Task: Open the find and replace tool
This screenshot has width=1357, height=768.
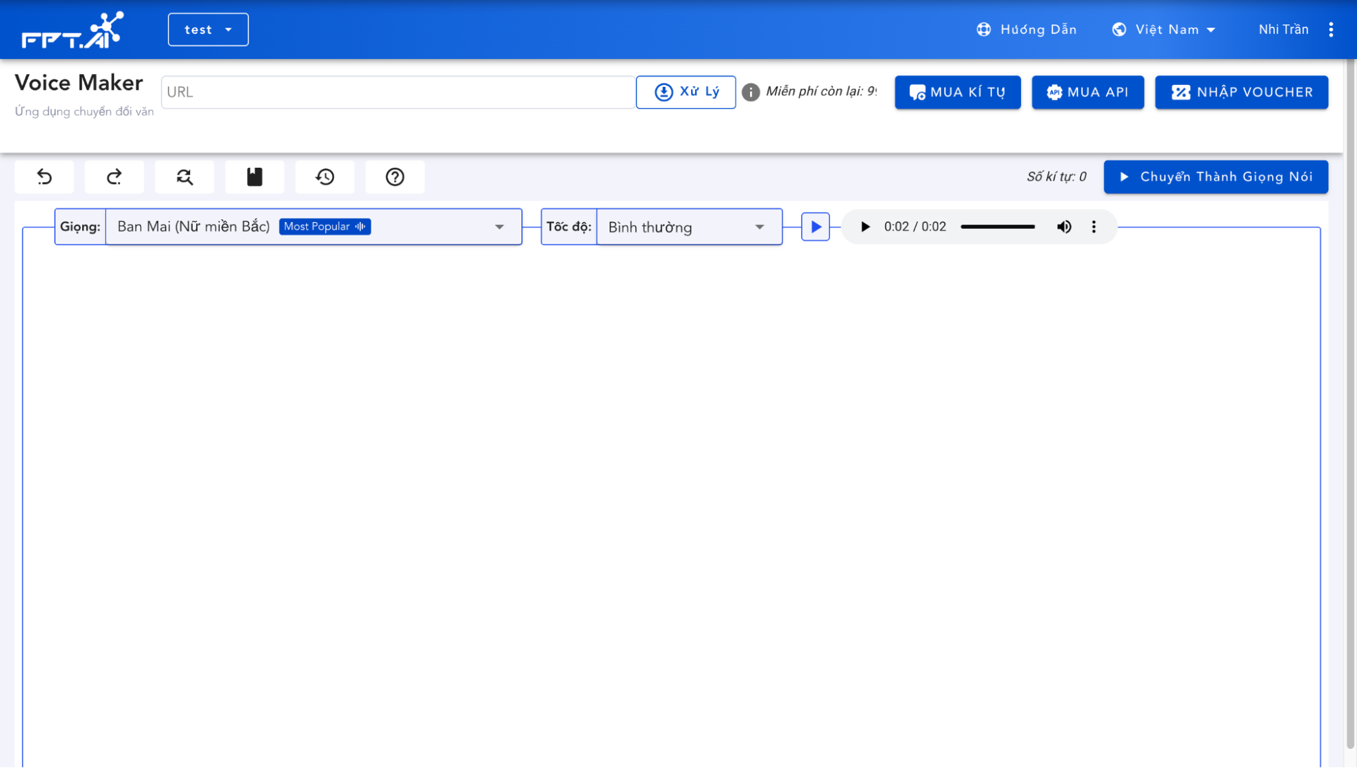Action: 184,177
